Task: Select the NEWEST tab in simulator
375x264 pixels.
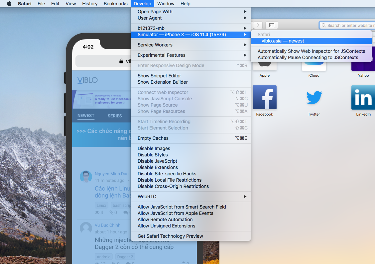Action: tap(86, 116)
